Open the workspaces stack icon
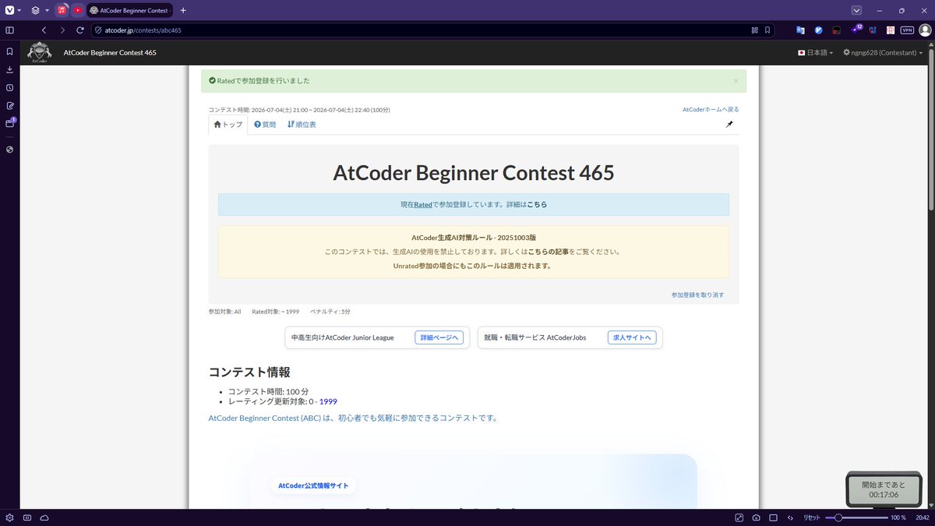The image size is (935, 526). pyautogui.click(x=36, y=11)
